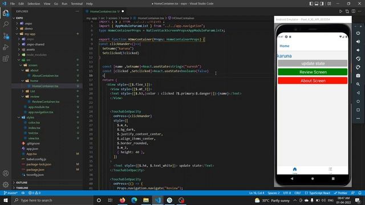Viewport: 365px width, 205px height.
Task: Open the Help menu
Action: [90, 3]
